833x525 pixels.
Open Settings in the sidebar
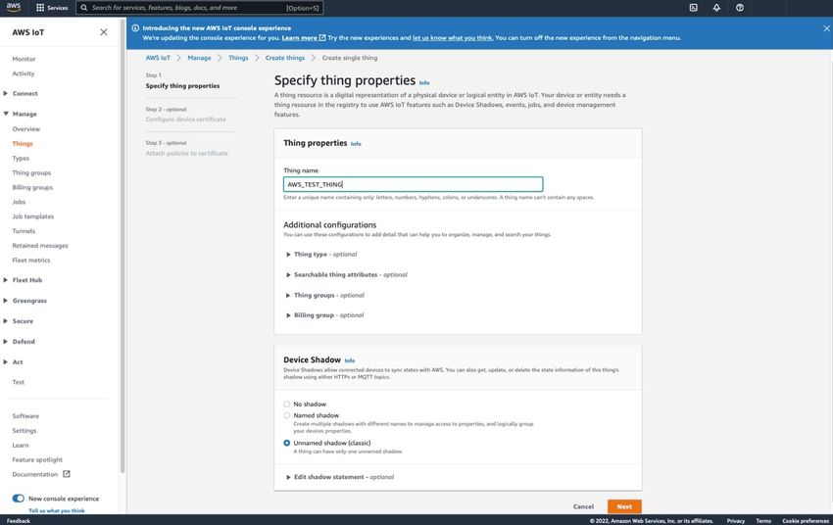pos(24,431)
